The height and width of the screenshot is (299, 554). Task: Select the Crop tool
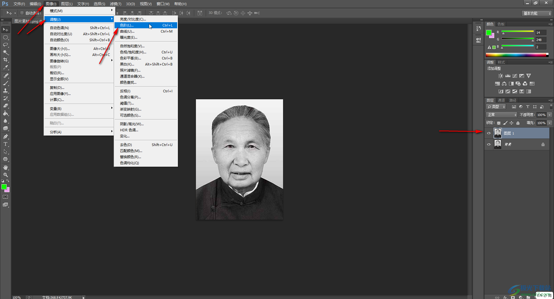click(x=5, y=60)
